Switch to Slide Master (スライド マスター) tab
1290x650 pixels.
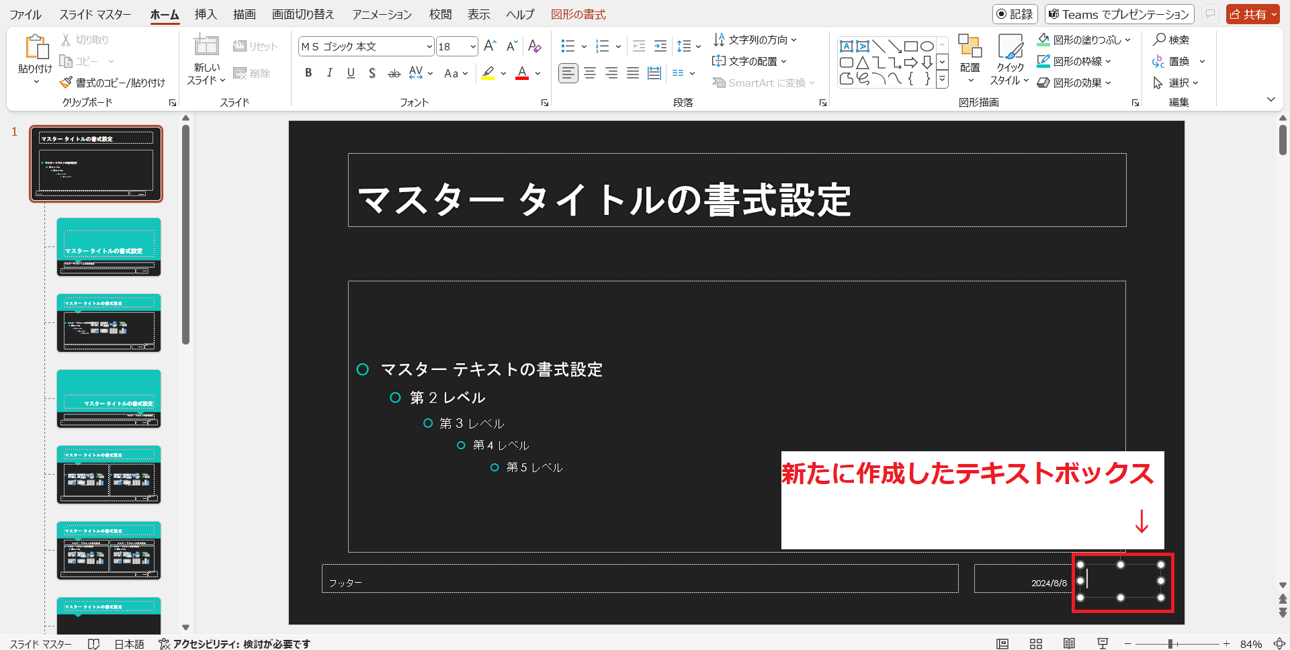[95, 14]
